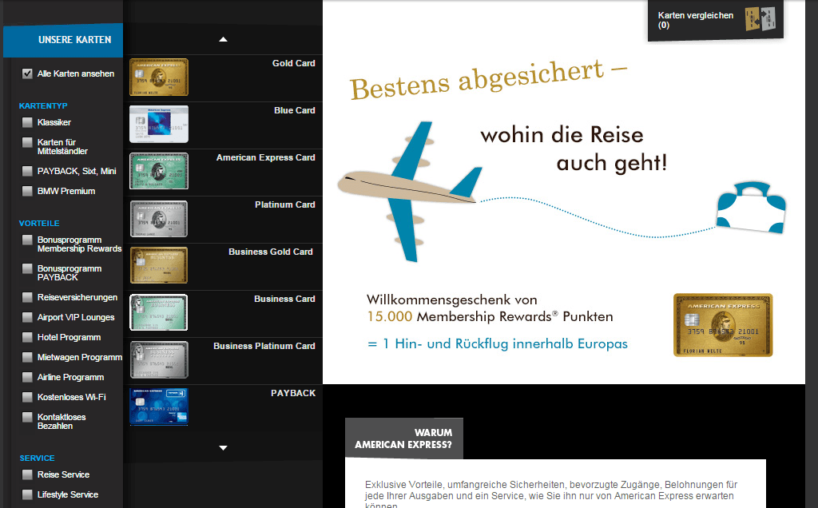Click the PAYBACK card label
Screen dimensions: 818x508
tap(293, 393)
